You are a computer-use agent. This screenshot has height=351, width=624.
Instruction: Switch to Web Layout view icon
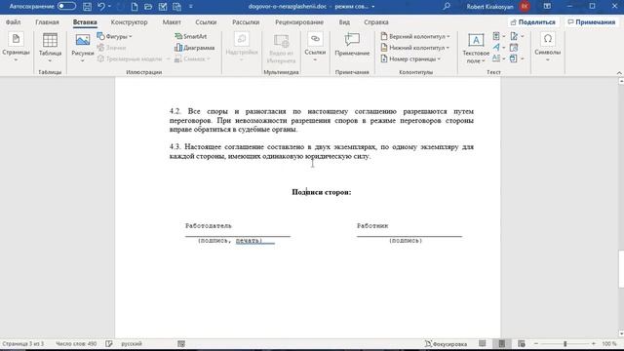522,343
